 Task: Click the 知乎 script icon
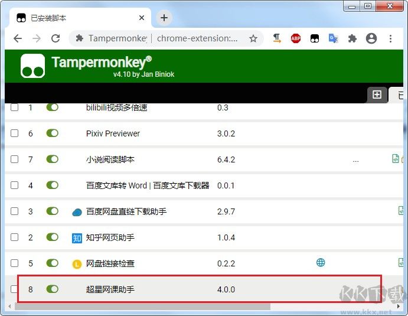pos(77,238)
